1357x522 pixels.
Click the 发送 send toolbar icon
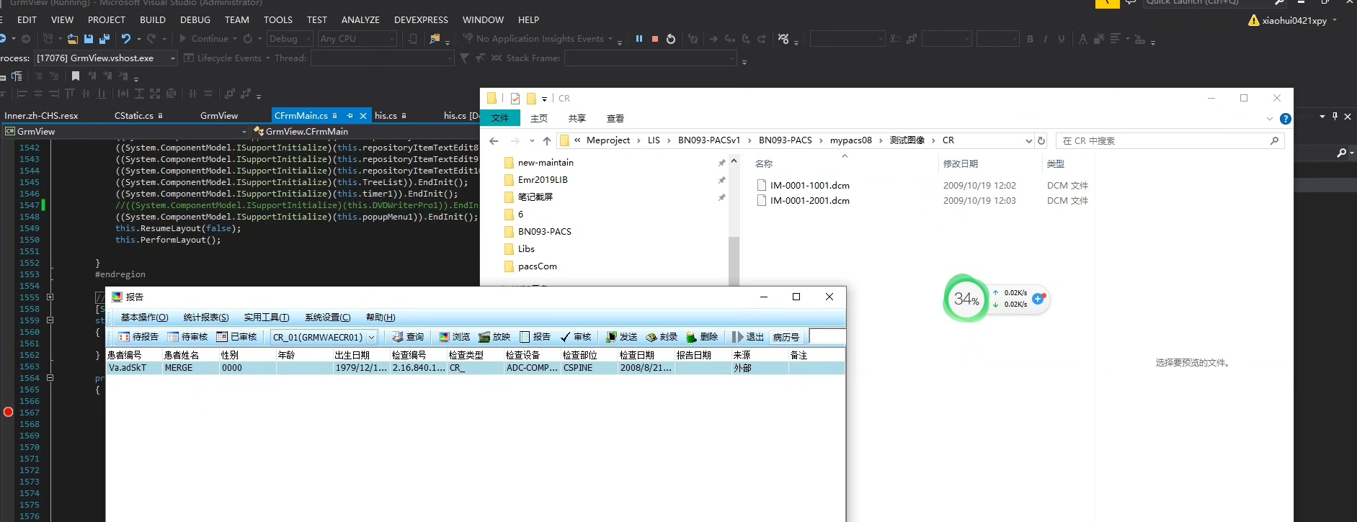click(621, 337)
